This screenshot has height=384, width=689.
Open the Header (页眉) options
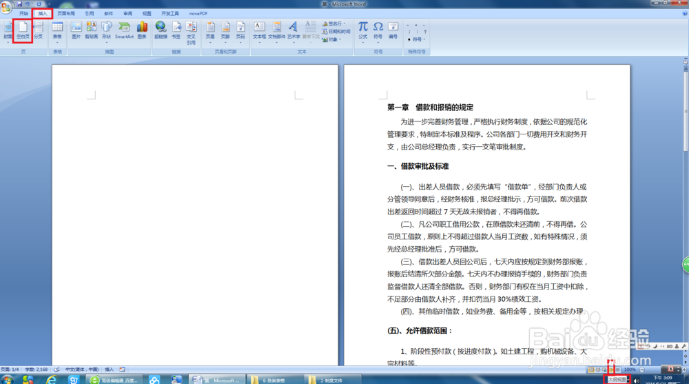[x=210, y=31]
